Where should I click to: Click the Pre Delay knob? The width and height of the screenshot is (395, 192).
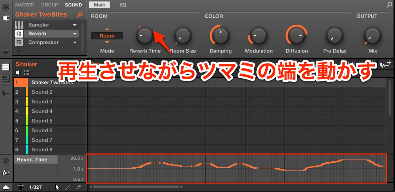335,35
